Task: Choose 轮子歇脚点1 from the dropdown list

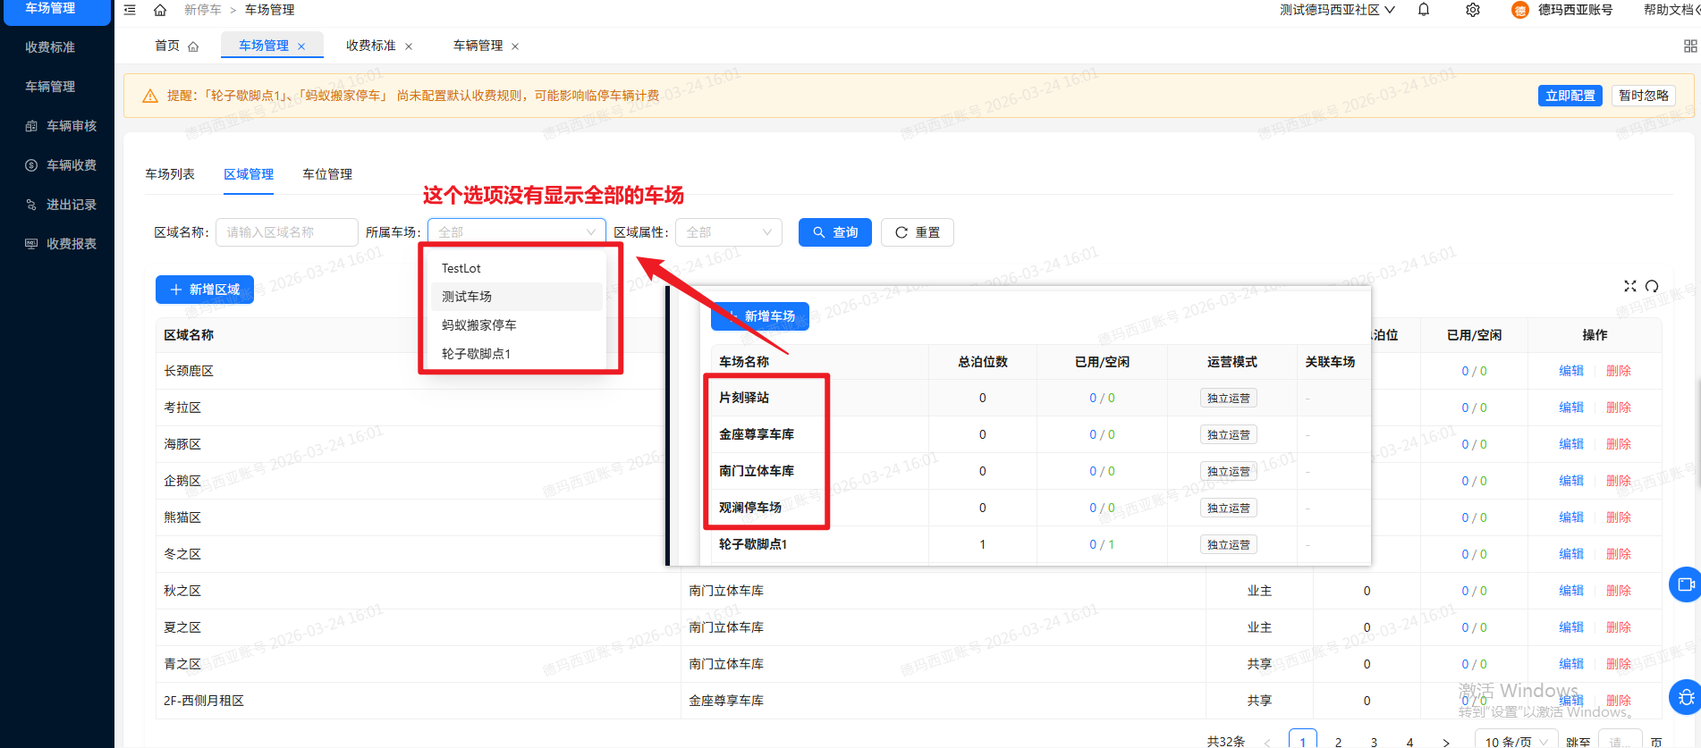Action: click(x=517, y=354)
